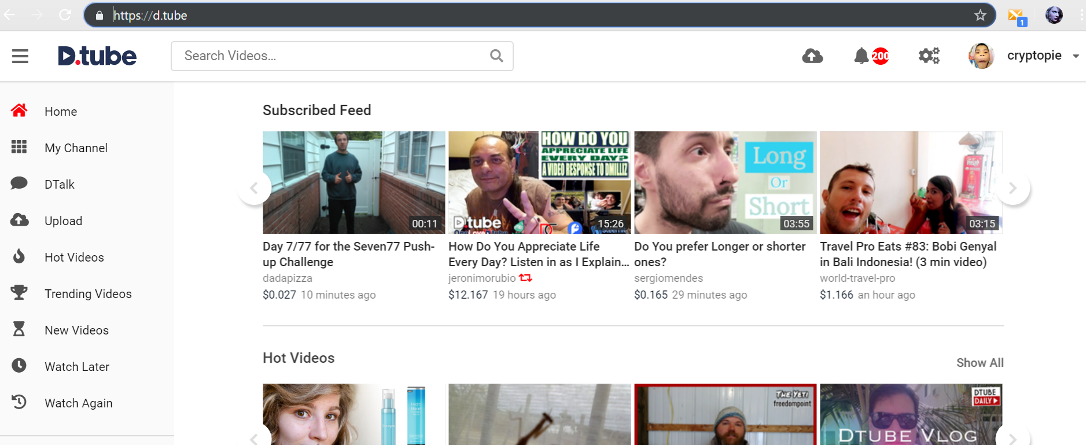Click the Subscribed Feed heading
This screenshot has width=1086, height=445.
(x=317, y=110)
